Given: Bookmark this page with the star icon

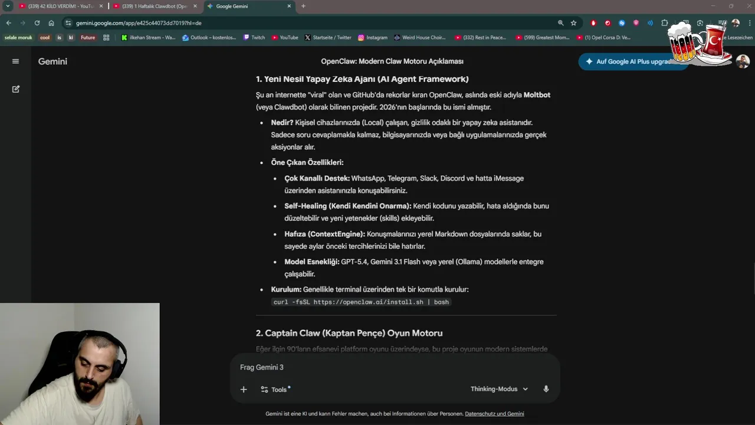Looking at the screenshot, I should (573, 23).
